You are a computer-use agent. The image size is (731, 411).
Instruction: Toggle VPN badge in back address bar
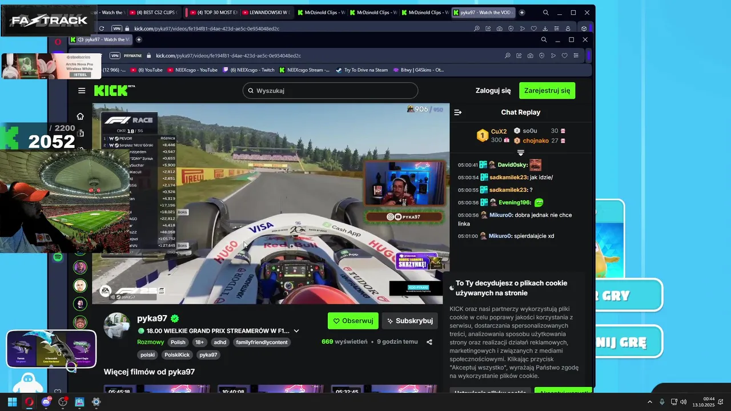coord(117,28)
